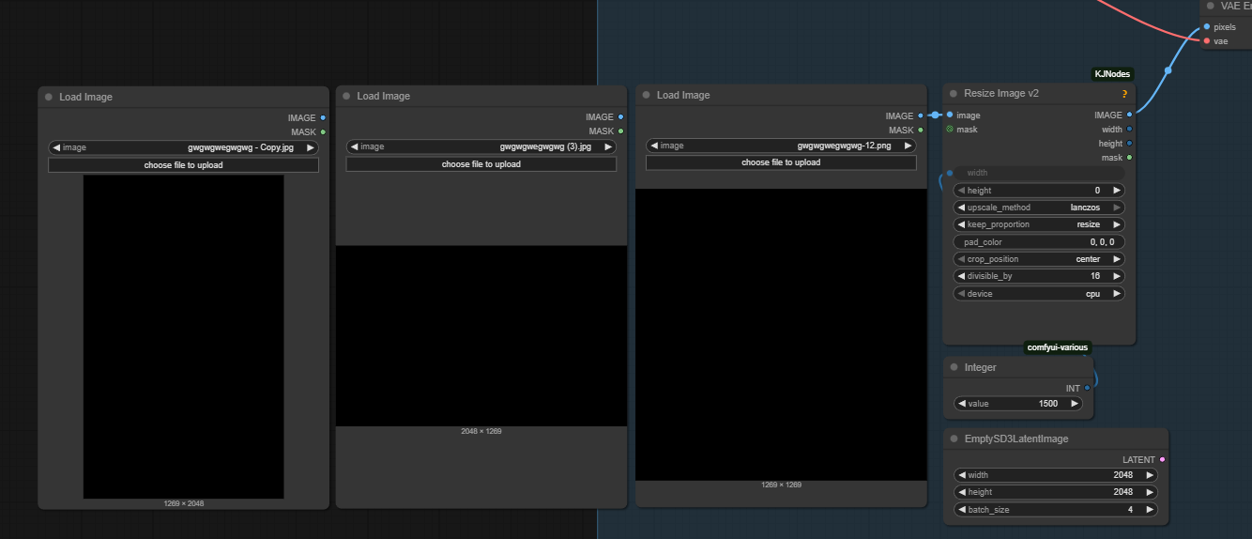This screenshot has width=1252, height=539.
Task: Increase the batch_size value
Action: click(x=1149, y=510)
